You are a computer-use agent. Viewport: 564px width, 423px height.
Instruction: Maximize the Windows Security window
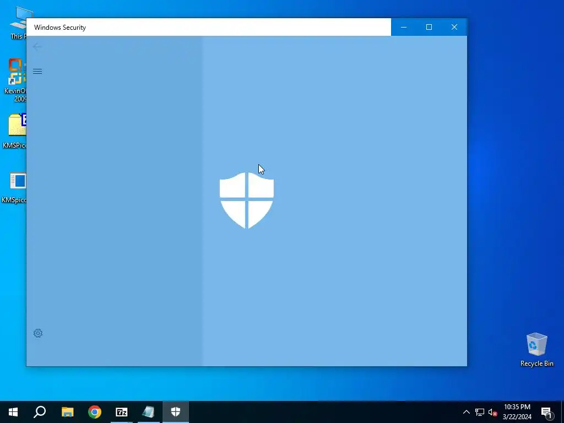pos(429,27)
